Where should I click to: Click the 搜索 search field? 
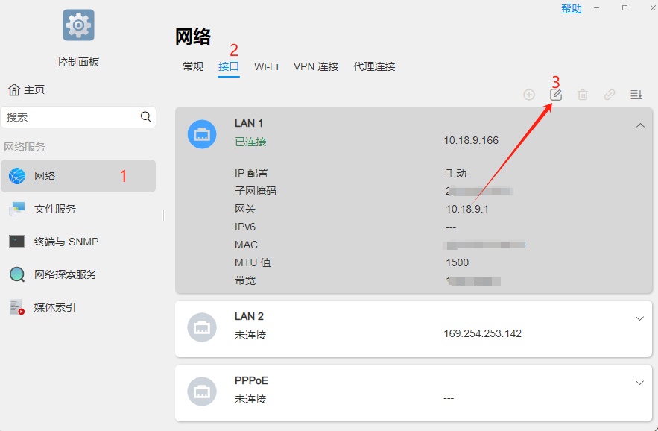pos(78,117)
